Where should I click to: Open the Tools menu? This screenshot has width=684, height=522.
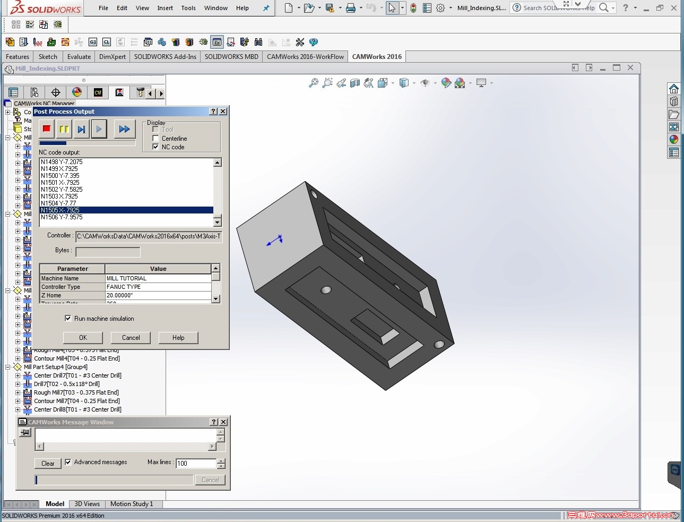[188, 8]
